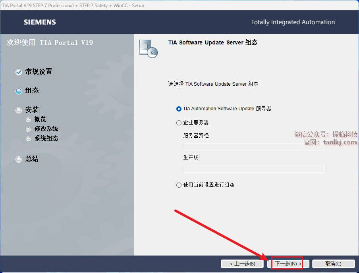
Task: Click the Totally Integrated Automation header text
Action: 293,22
